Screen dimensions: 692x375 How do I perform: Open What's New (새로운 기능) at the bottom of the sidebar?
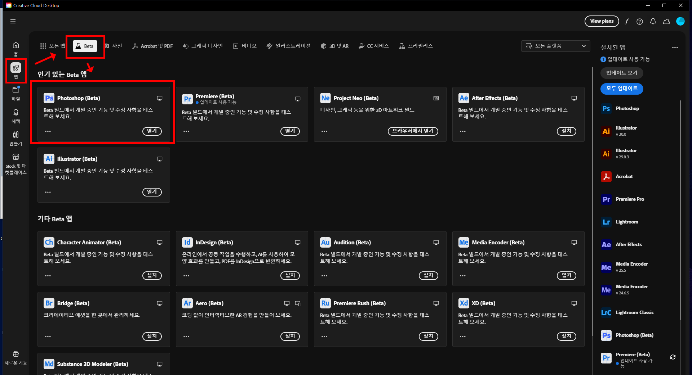(x=16, y=358)
